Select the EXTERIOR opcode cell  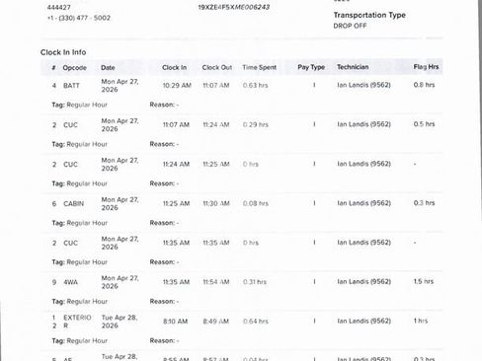(77, 322)
